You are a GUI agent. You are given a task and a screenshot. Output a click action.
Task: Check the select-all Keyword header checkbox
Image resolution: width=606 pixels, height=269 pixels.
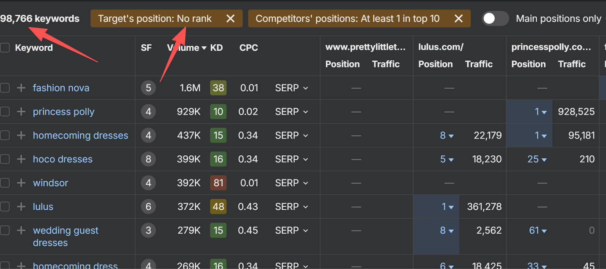point(5,48)
